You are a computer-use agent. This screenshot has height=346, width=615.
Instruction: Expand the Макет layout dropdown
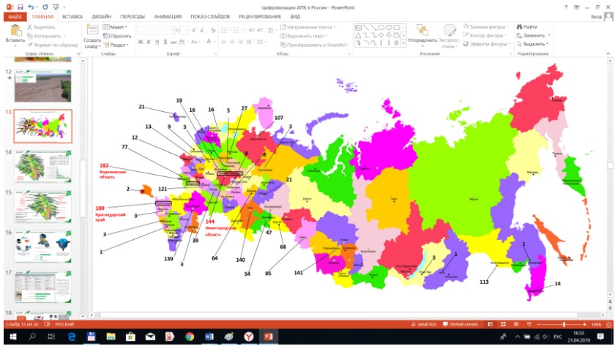click(x=115, y=27)
